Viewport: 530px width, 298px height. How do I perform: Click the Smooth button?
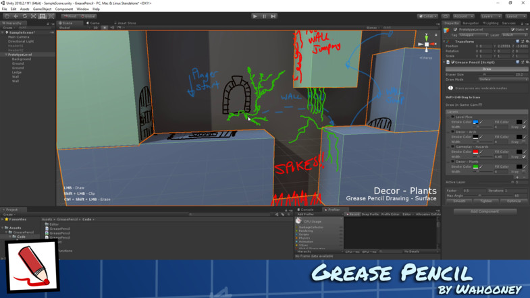coord(459,201)
